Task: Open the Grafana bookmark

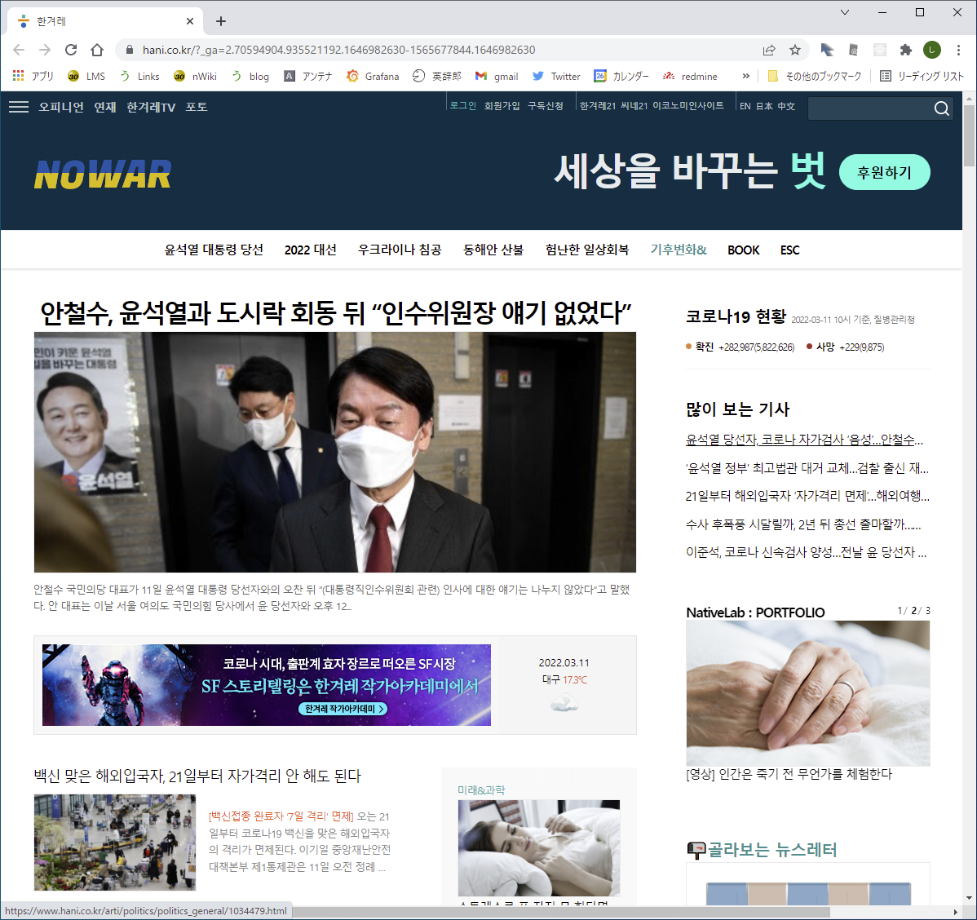Action: 373,76
